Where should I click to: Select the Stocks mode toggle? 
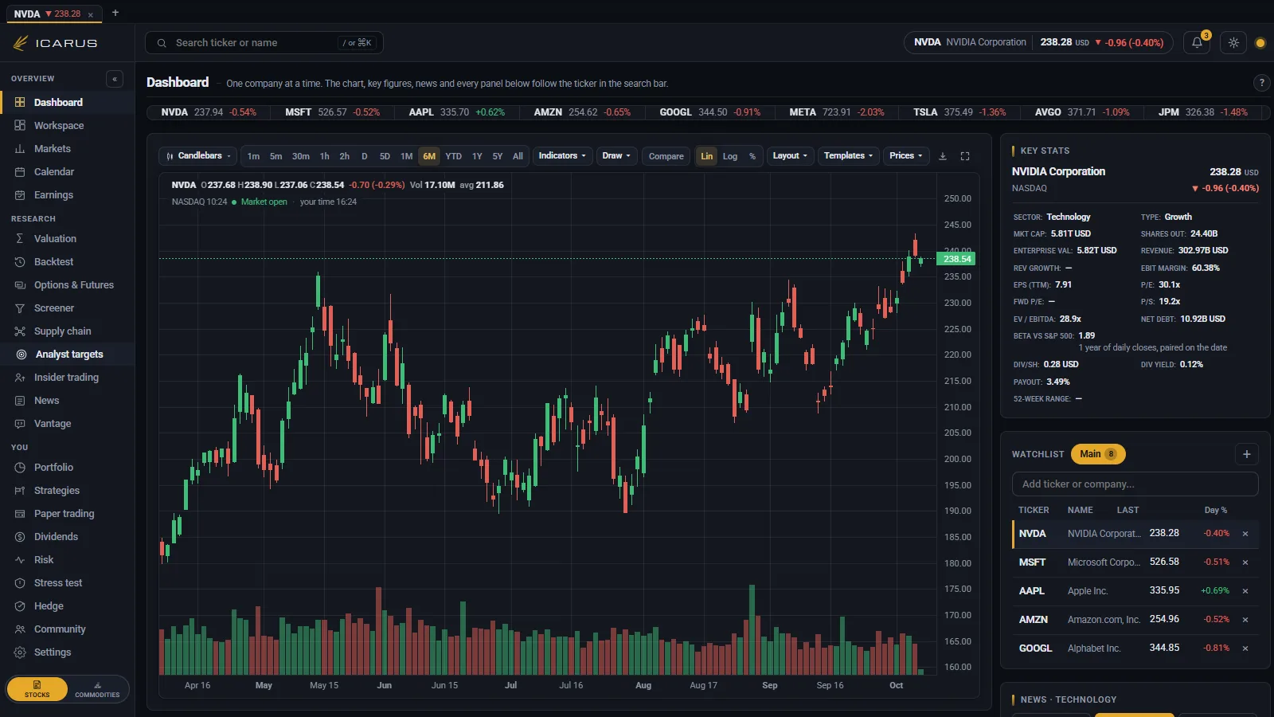click(x=37, y=690)
